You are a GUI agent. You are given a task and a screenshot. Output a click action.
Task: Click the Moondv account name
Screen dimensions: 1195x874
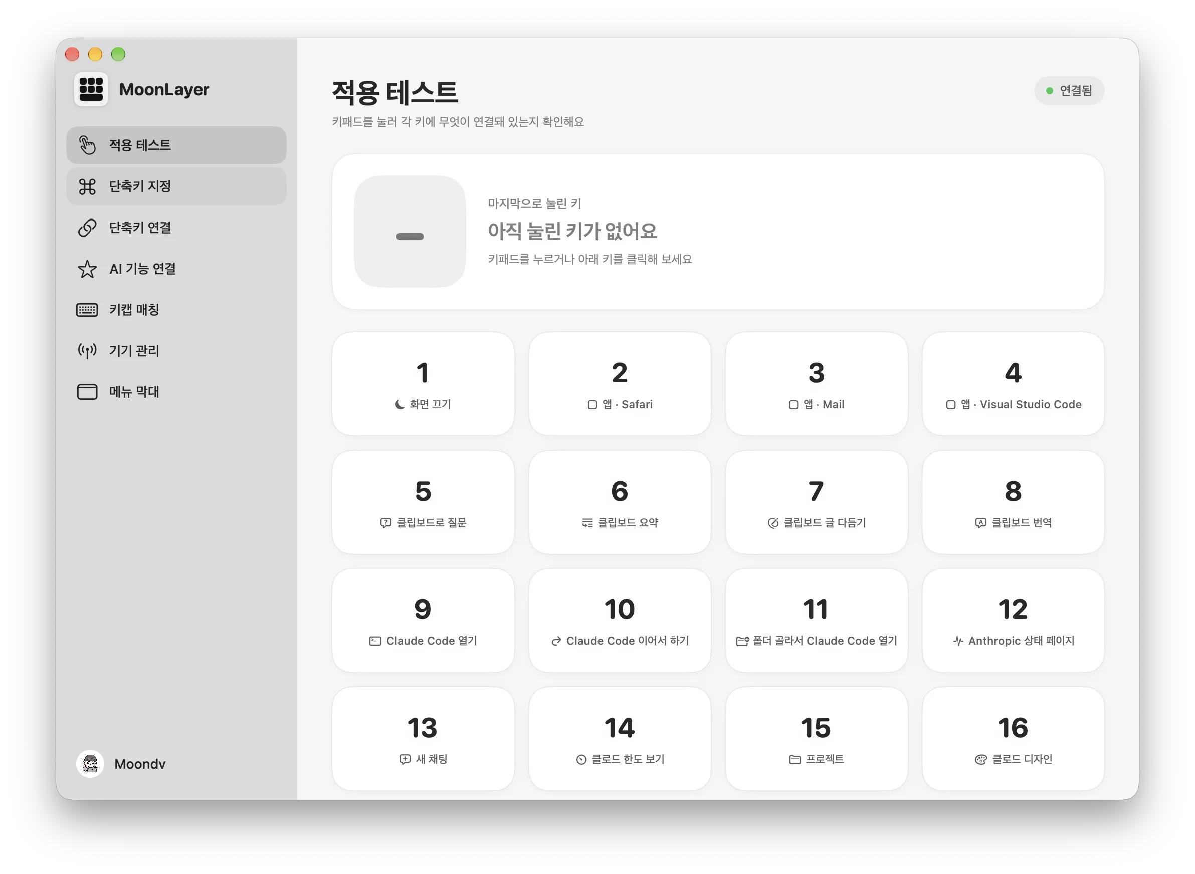click(x=140, y=764)
